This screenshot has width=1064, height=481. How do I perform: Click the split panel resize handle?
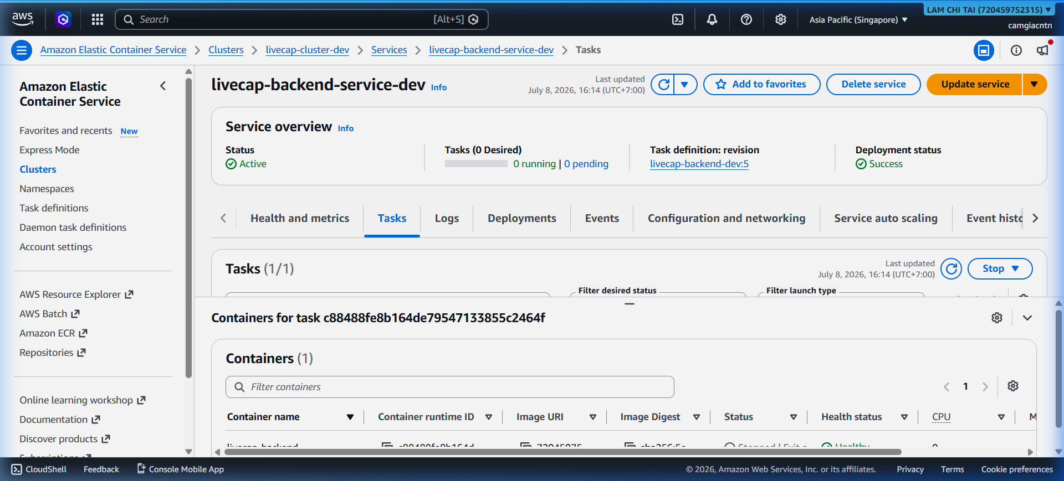[x=630, y=304]
